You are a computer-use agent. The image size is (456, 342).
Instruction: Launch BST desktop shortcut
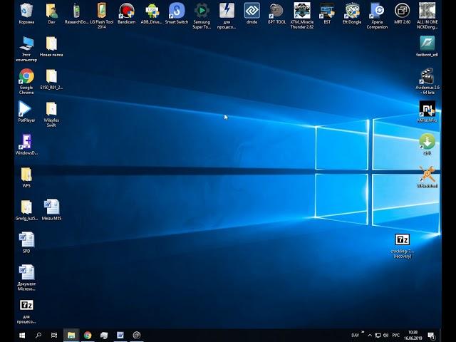[x=327, y=14]
